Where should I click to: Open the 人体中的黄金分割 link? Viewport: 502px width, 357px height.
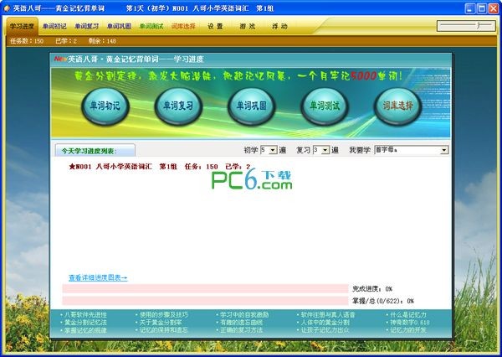(325, 323)
